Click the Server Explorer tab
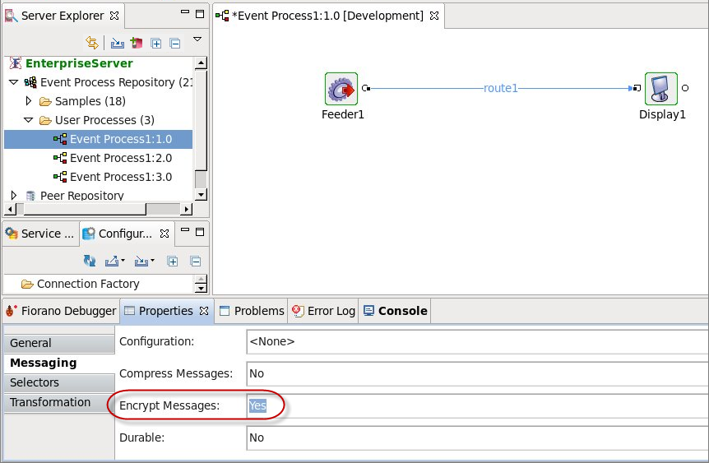 point(63,16)
